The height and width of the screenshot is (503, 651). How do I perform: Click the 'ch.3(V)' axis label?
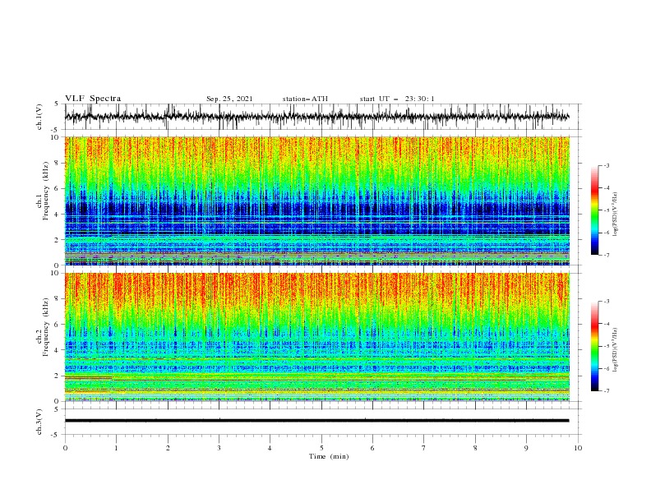tap(39, 422)
